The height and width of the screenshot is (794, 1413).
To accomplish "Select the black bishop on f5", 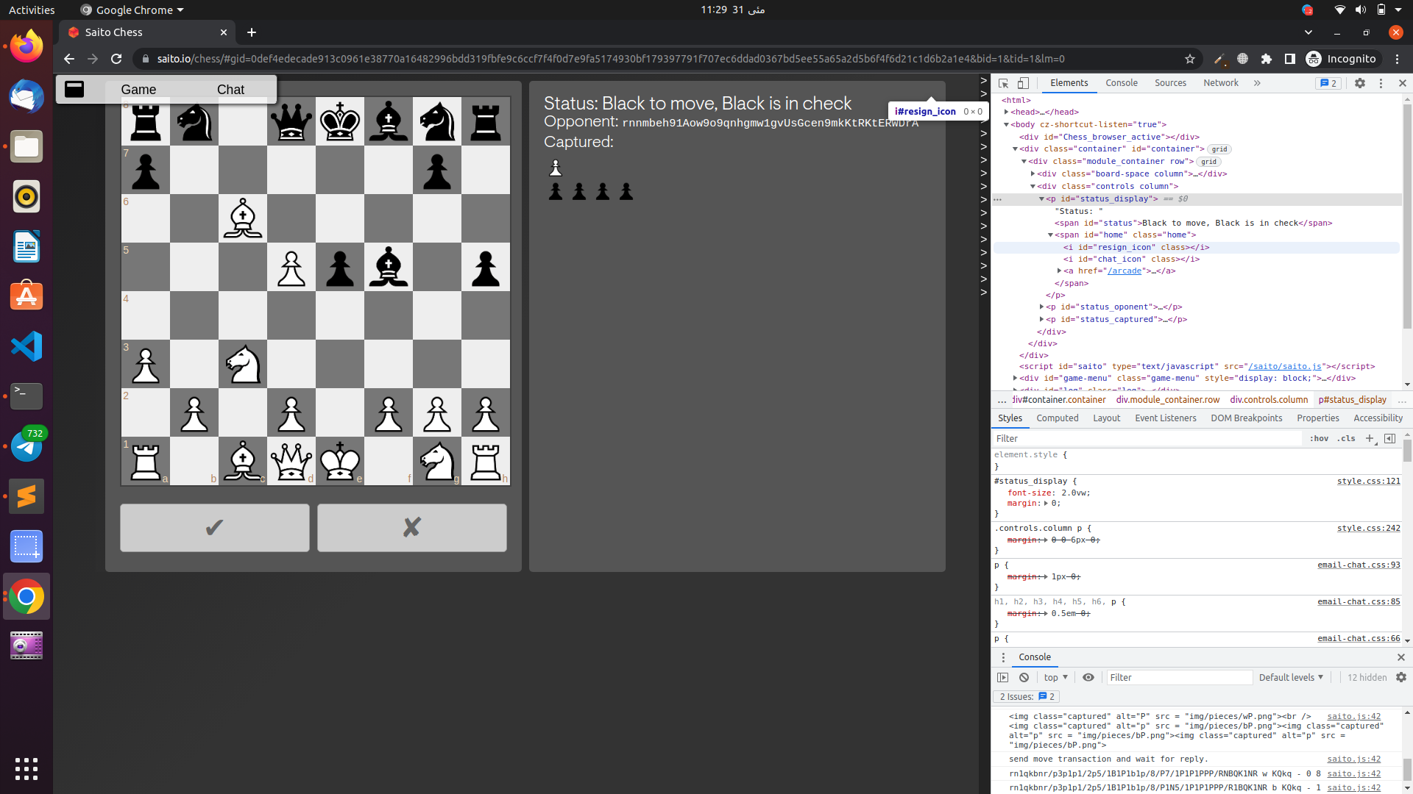I will click(389, 267).
